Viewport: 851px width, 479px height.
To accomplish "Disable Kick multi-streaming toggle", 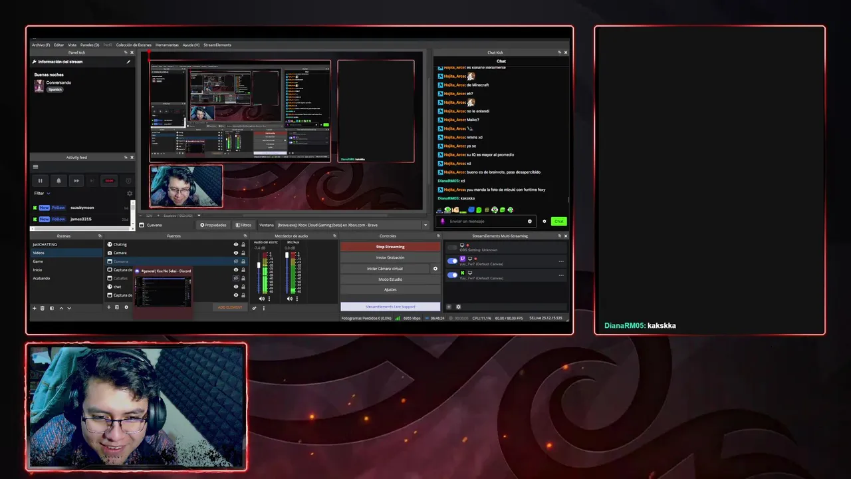I will 453,275.
